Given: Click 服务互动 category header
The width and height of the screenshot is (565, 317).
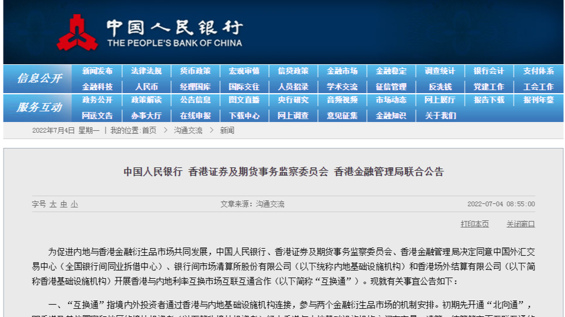Looking at the screenshot, I should pos(40,107).
